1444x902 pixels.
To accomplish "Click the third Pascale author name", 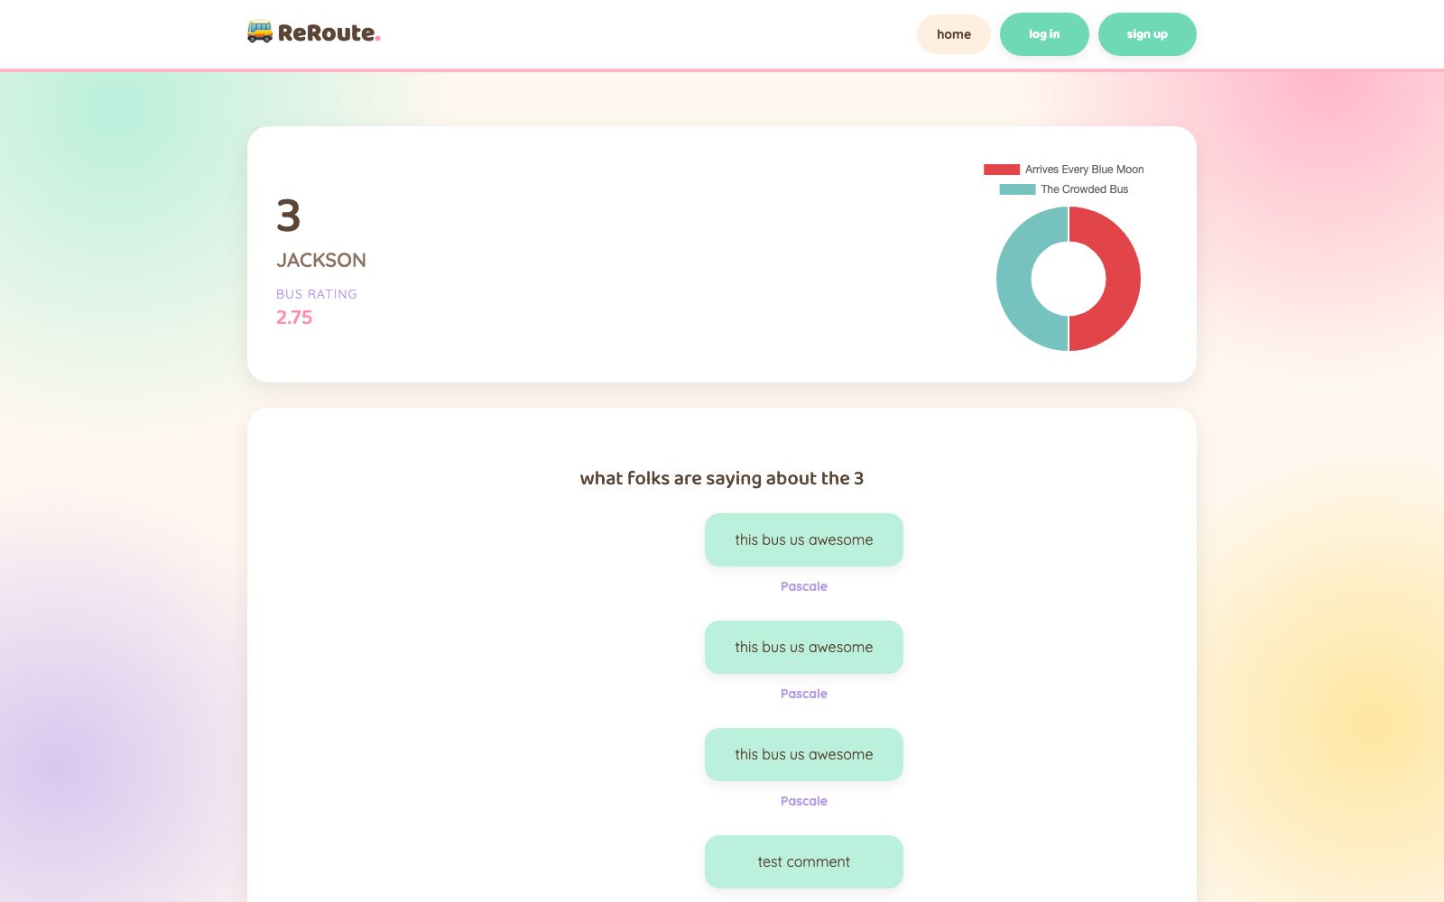I will 804,801.
